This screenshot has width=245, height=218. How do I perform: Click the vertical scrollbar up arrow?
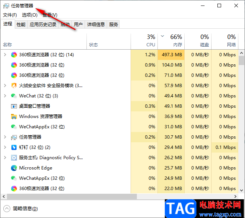[242, 53]
